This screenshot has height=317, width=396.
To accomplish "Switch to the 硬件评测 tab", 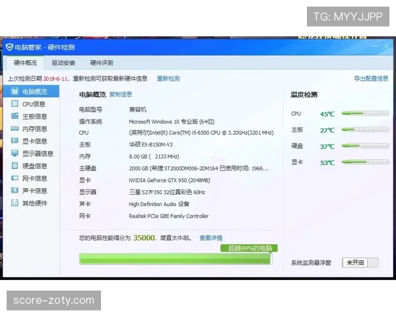I will click(102, 63).
